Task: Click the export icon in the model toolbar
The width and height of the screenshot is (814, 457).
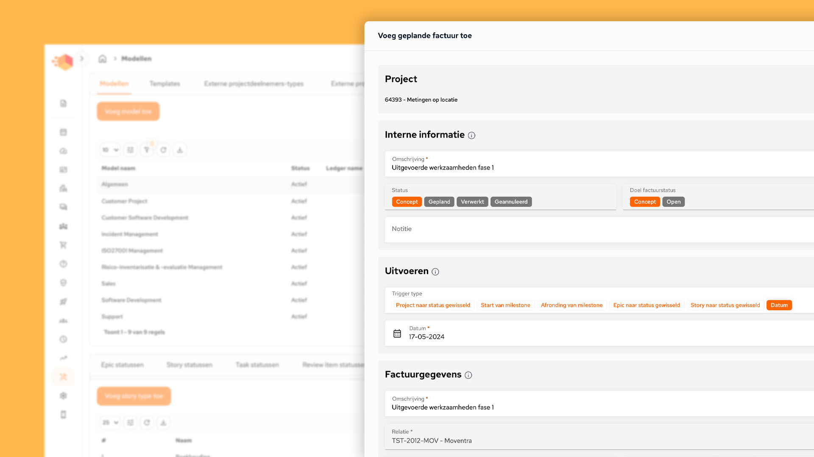Action: pyautogui.click(x=180, y=150)
